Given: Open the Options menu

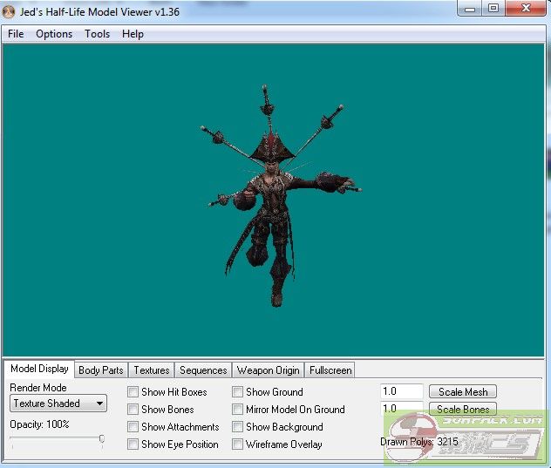Looking at the screenshot, I should (x=54, y=34).
